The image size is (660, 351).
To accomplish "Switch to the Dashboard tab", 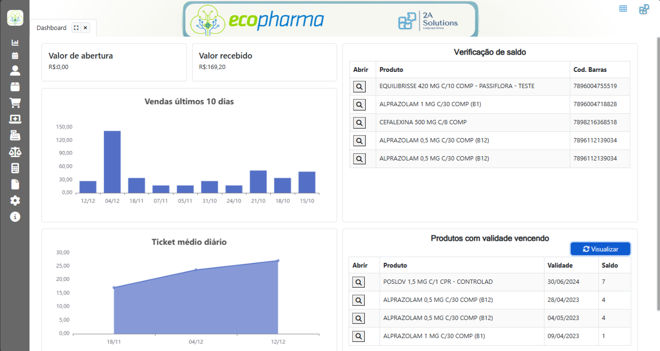I will pos(52,28).
